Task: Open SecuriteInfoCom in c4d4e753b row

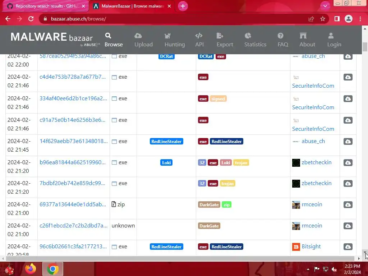Action: (313, 86)
